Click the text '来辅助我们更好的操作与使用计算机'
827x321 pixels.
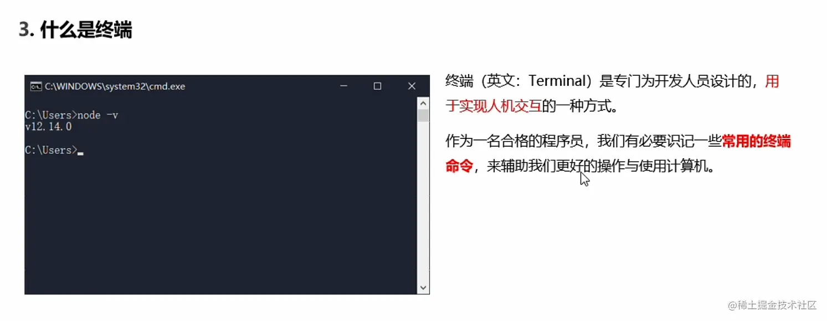click(x=598, y=165)
